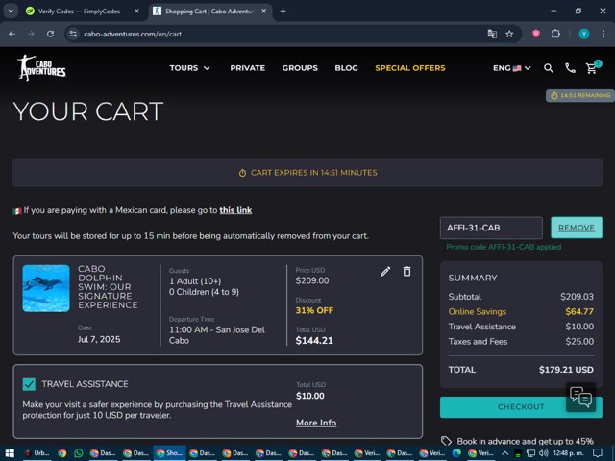View site information icon in address bar
Viewport: 615px width, 461px height.
point(73,35)
